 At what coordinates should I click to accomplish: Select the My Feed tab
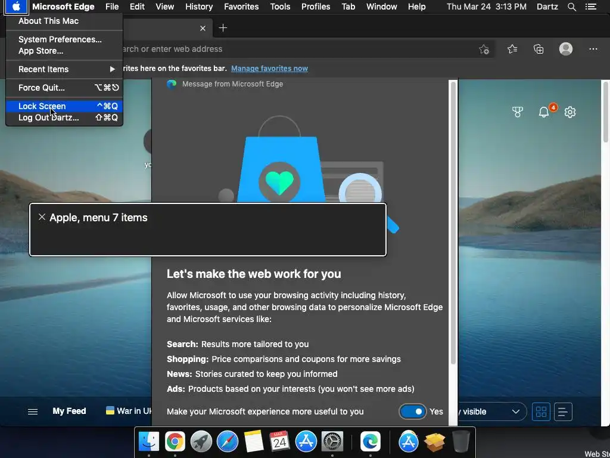69,411
